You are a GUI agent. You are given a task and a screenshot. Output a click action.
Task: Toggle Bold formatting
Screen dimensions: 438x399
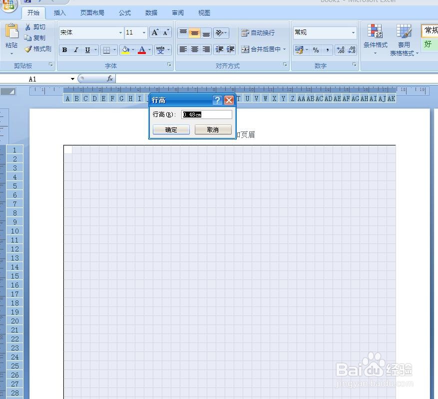tap(65, 50)
